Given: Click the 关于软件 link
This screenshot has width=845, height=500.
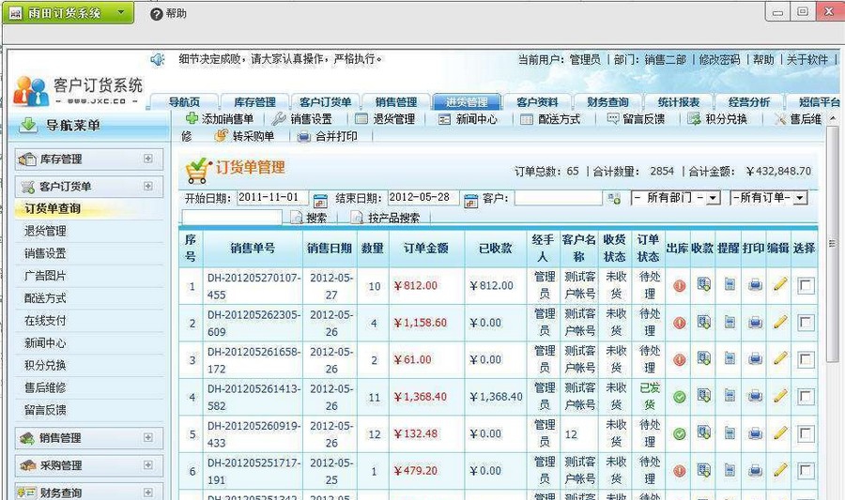Looking at the screenshot, I should click(x=807, y=59).
